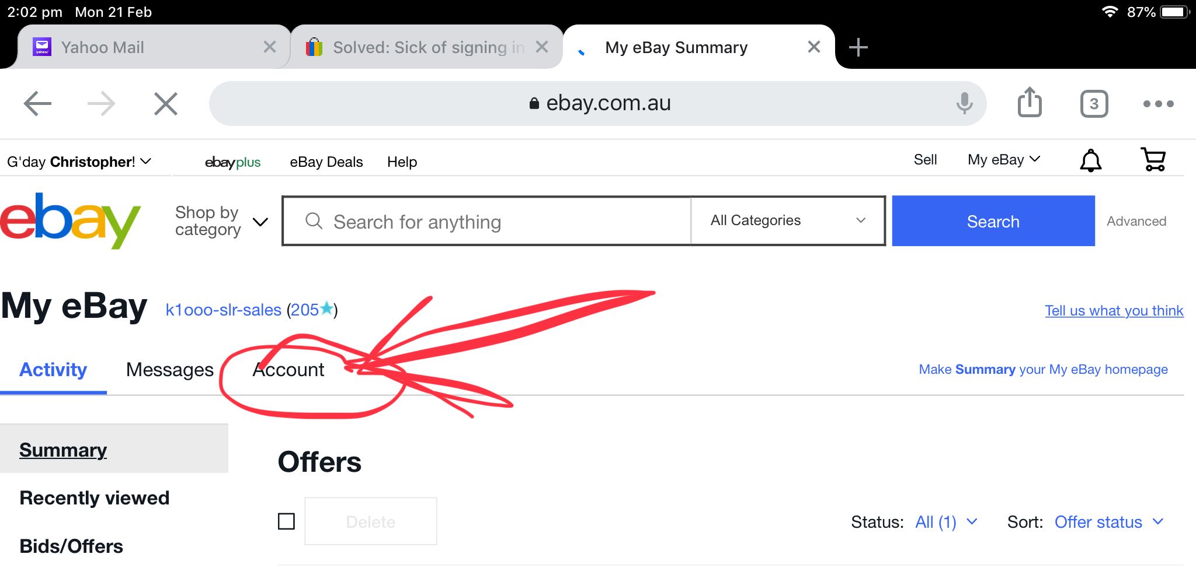Open the notifications bell icon
This screenshot has height=575, width=1196.
(x=1090, y=160)
